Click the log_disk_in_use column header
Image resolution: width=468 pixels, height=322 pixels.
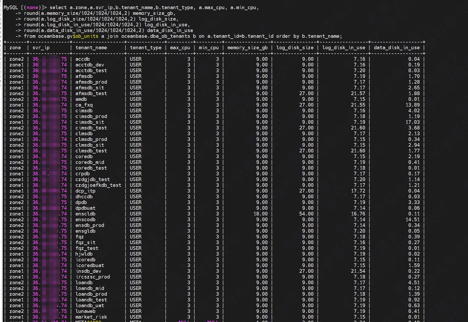(x=344, y=48)
